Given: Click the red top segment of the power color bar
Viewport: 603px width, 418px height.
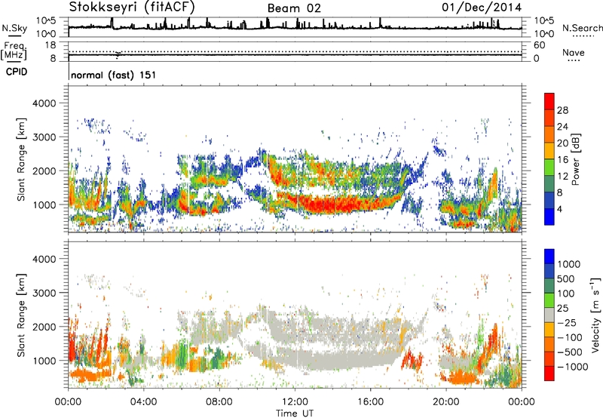Looking at the screenshot, I should pos(549,101).
